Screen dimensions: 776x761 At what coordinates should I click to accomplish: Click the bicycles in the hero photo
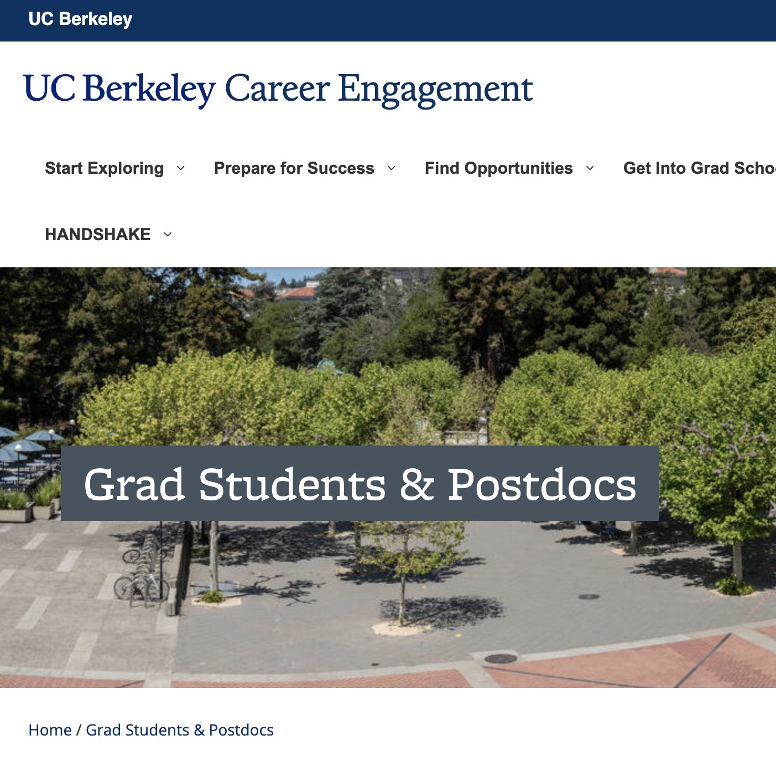142,570
